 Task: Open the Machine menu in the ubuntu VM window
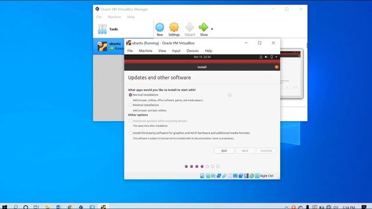145,51
